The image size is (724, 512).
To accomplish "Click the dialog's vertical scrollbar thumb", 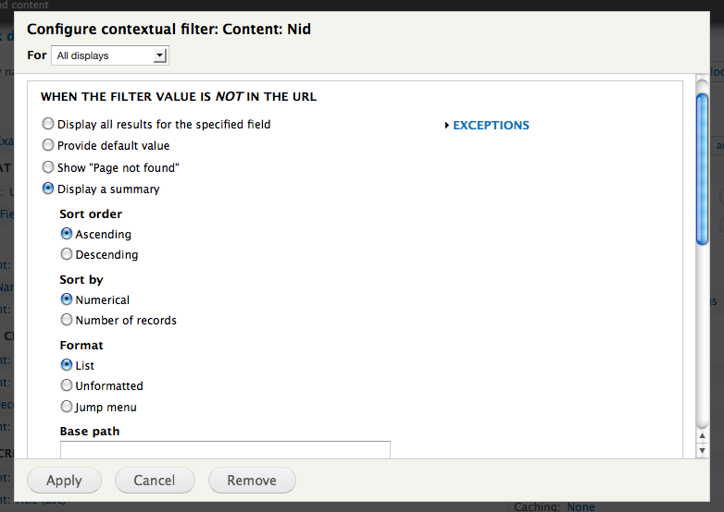I will (x=702, y=166).
